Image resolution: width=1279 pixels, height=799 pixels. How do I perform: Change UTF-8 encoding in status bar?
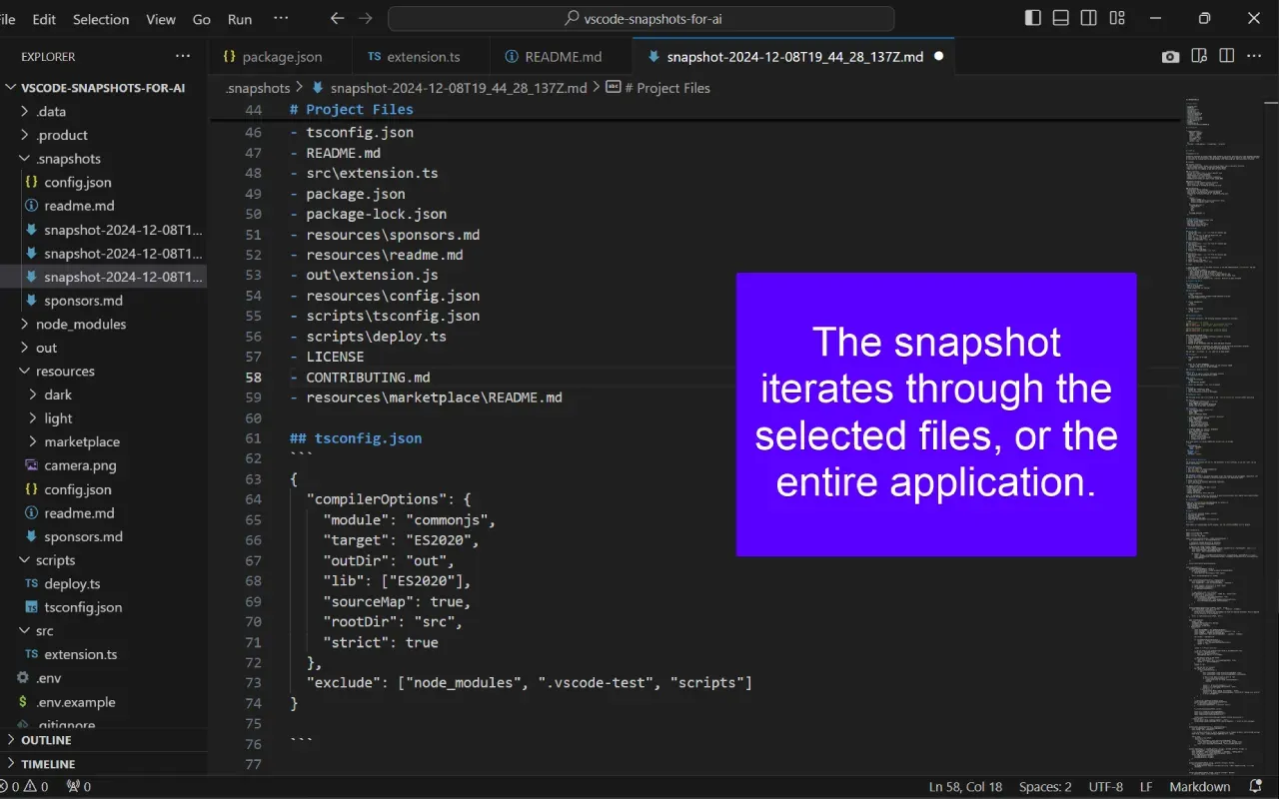click(1106, 786)
